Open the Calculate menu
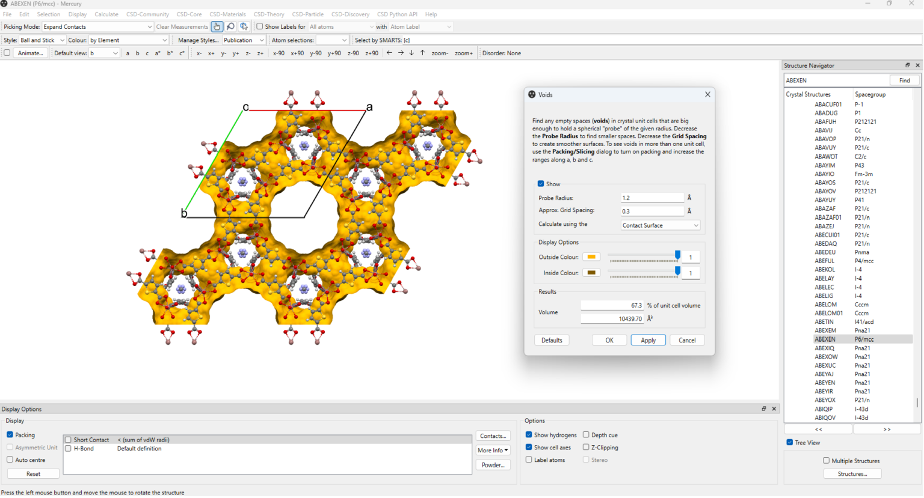The width and height of the screenshot is (924, 498). pyautogui.click(x=106, y=14)
